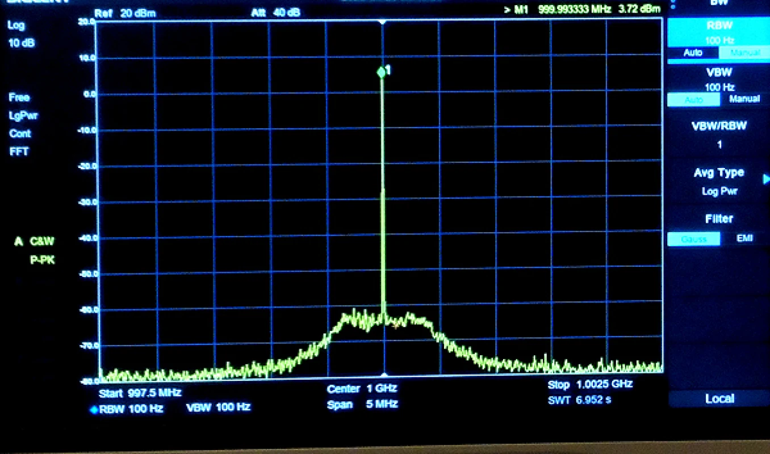Click the bottom VBW 100 Hz readout

tap(218, 407)
